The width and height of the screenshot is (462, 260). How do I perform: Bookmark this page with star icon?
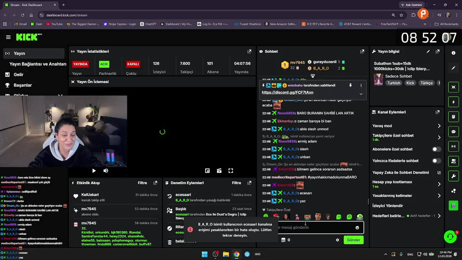pyautogui.click(x=401, y=15)
